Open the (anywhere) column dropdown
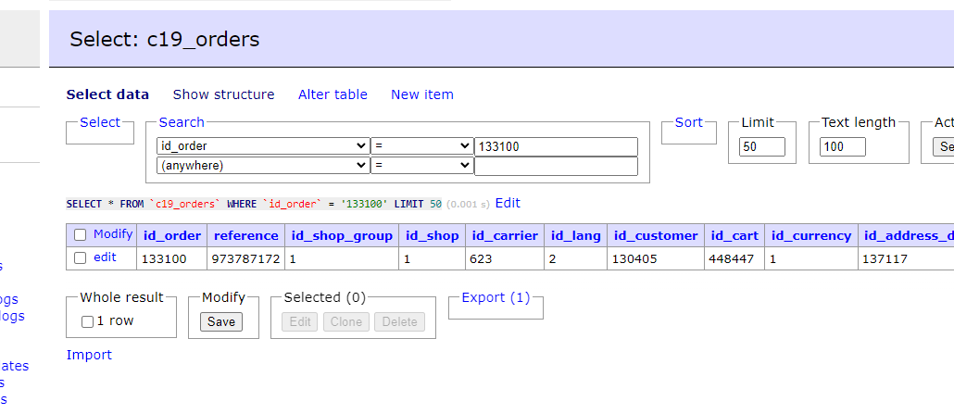Screen dimensions: 954x414 (x=263, y=166)
